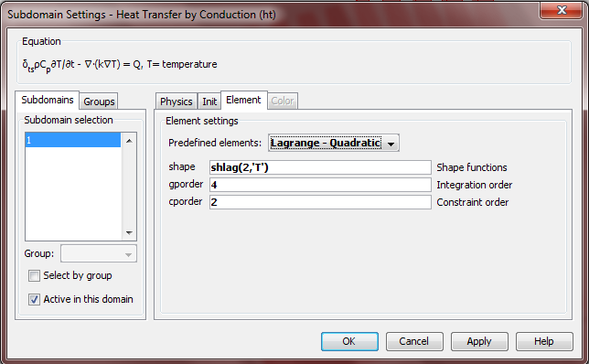Select subdomain 1 in the list
Viewport: 589px width, 364px height.
pos(73,140)
